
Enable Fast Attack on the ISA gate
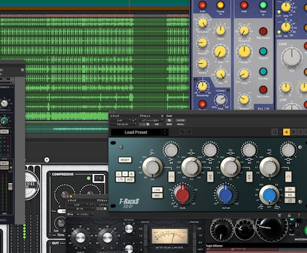pyautogui.click(x=263, y=31)
